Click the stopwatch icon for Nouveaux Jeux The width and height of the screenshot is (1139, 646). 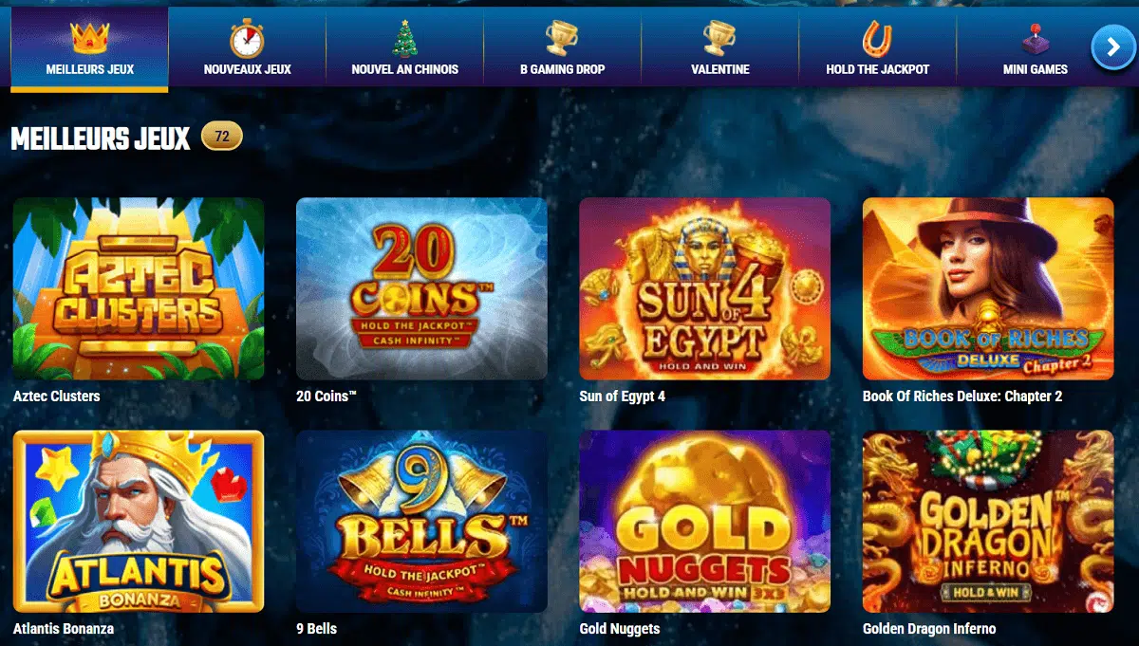click(247, 38)
